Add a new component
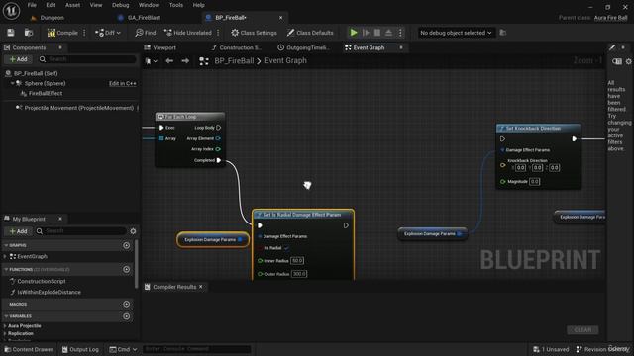Screen dimensions: 634x356 [x=18, y=59]
